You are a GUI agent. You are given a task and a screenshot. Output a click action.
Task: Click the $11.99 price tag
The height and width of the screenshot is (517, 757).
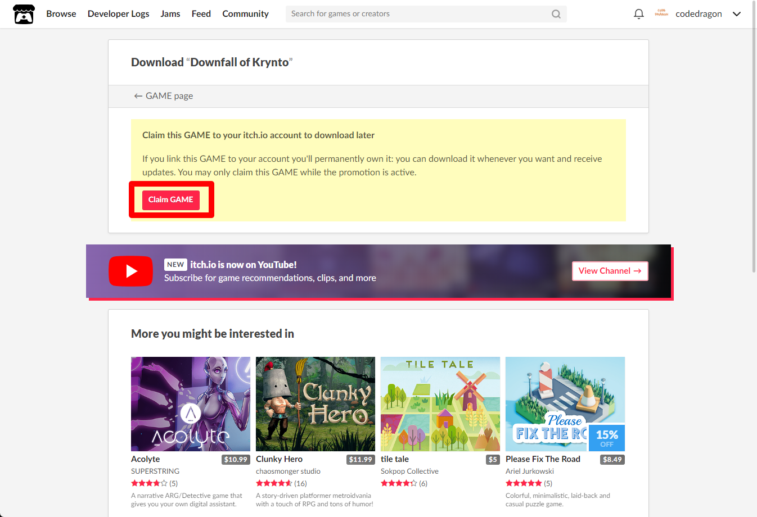pyautogui.click(x=361, y=460)
